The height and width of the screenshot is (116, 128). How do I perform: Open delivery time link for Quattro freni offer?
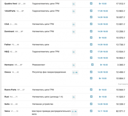pos(103,4)
